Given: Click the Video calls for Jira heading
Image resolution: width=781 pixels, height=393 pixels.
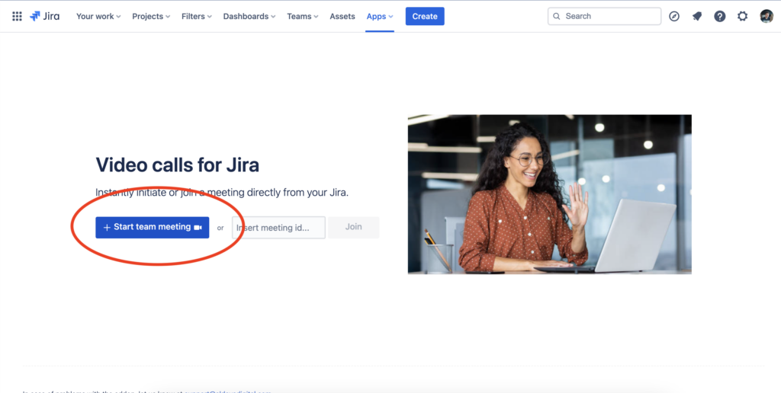Looking at the screenshot, I should point(177,165).
